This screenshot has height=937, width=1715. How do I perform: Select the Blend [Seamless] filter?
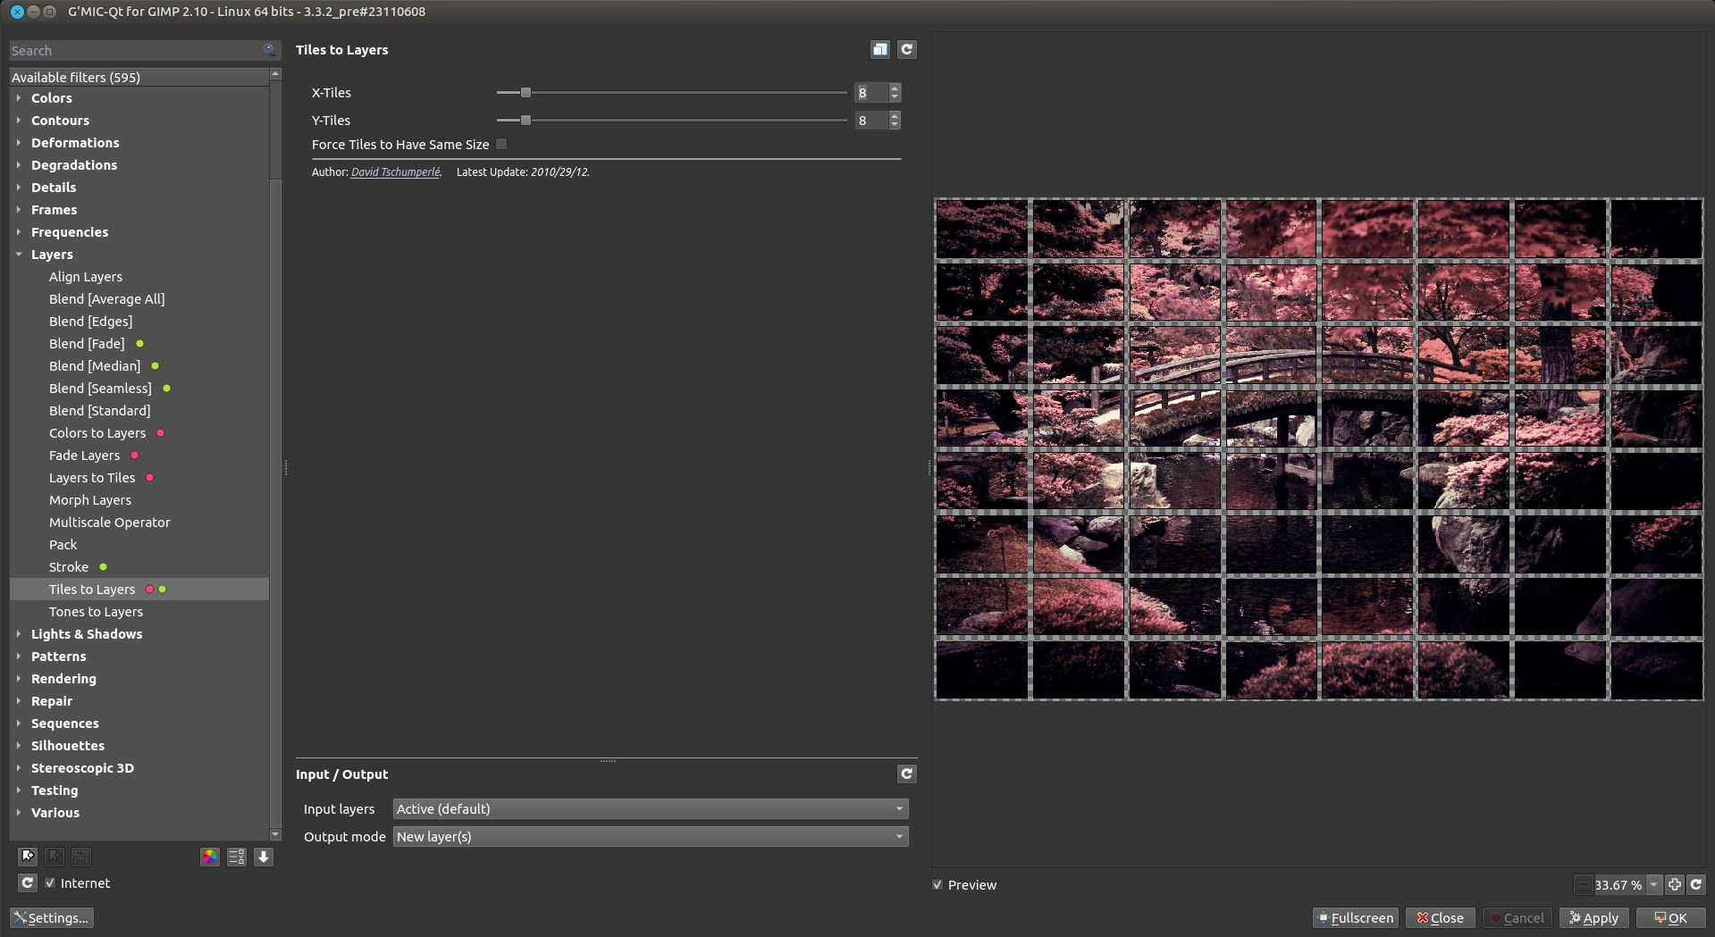pos(100,389)
